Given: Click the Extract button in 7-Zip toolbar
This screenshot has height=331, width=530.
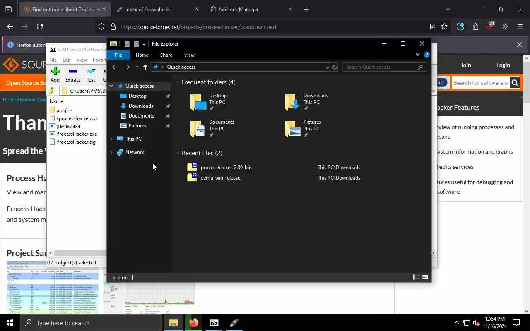Looking at the screenshot, I should 73,75.
